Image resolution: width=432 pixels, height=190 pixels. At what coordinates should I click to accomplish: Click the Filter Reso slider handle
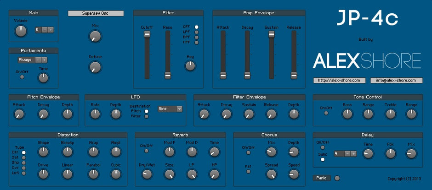[167, 76]
